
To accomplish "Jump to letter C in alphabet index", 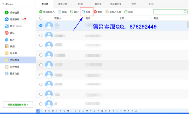I will [x=49, y=111].
